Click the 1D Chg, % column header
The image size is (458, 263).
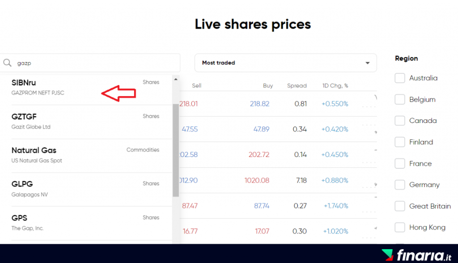335,86
